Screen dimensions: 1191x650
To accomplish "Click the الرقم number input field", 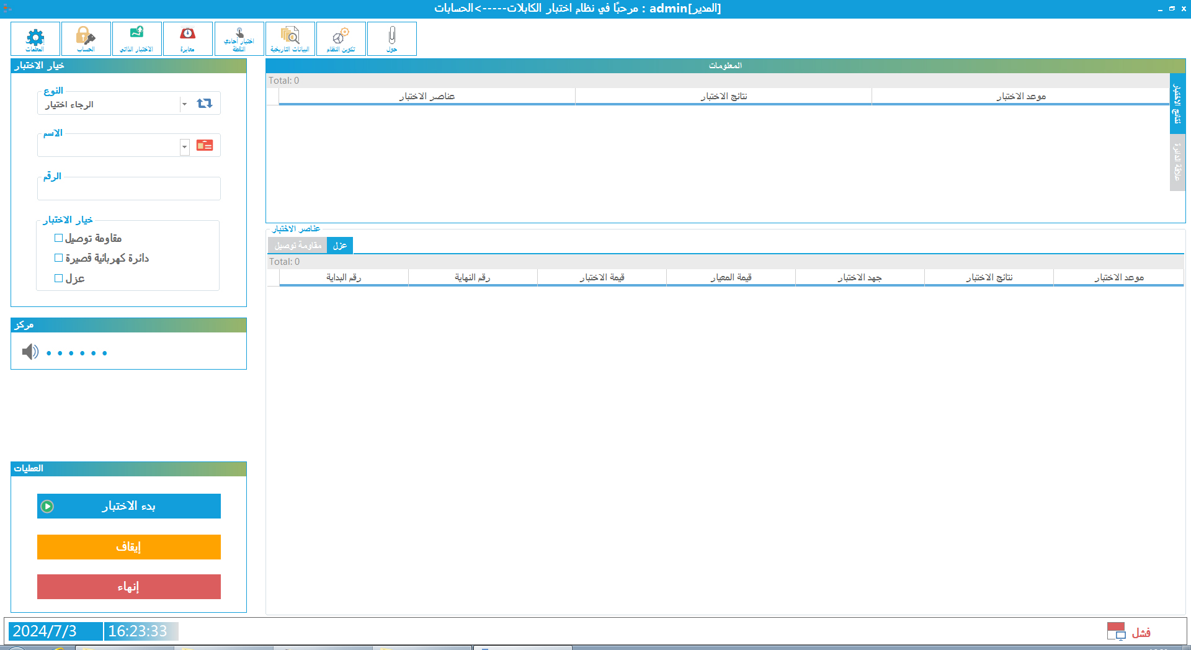I will pyautogui.click(x=128, y=189).
